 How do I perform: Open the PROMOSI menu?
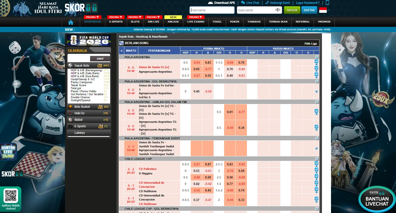pyautogui.click(x=324, y=22)
